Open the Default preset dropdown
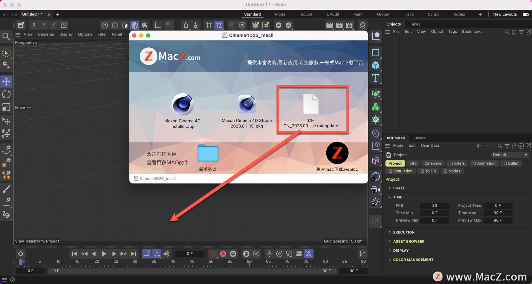 [x=510, y=155]
